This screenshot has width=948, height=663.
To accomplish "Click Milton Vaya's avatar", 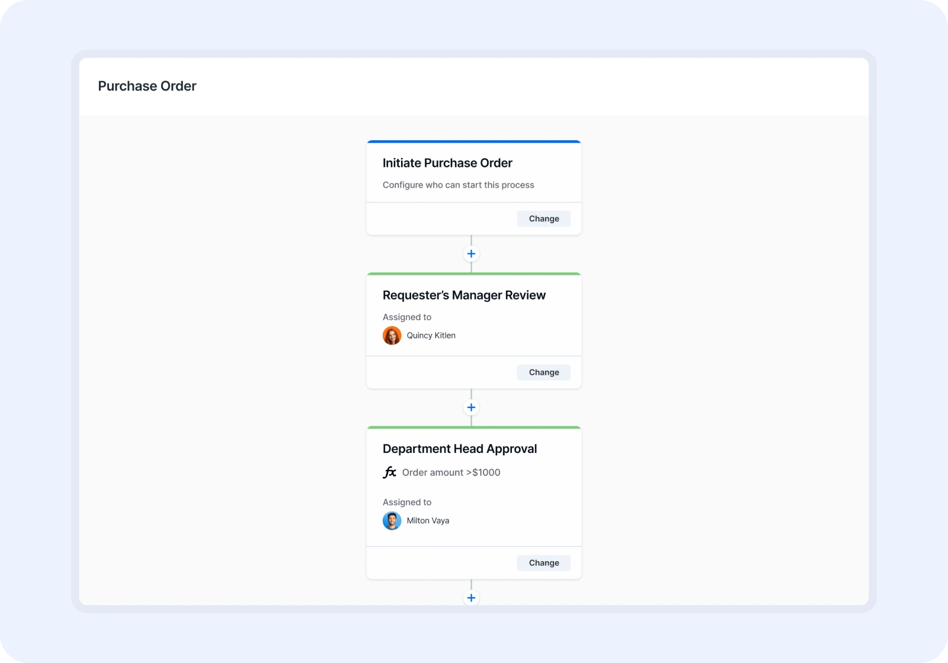I will (392, 521).
